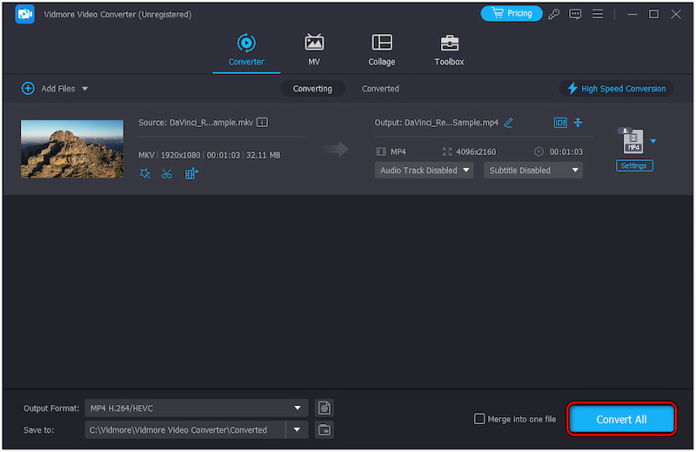Click the Pricing button
The image size is (696, 452).
512,14
